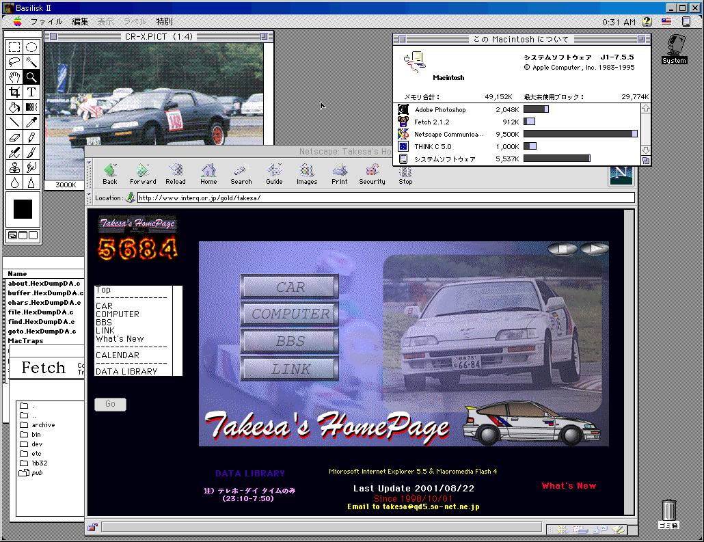704x542 pixels.
Task: Open the DATA LIBRARY purple link
Action: (x=250, y=473)
